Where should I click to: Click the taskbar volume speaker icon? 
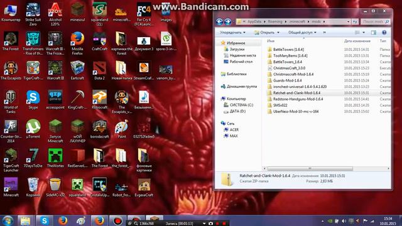click(x=344, y=221)
